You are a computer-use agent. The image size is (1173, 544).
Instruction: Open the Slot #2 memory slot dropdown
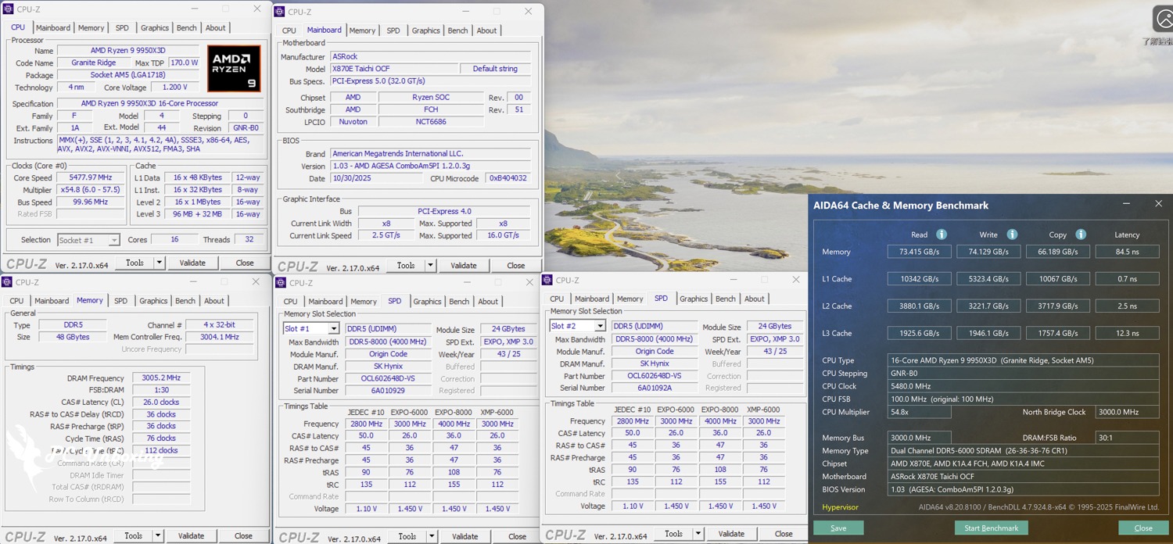click(x=600, y=326)
